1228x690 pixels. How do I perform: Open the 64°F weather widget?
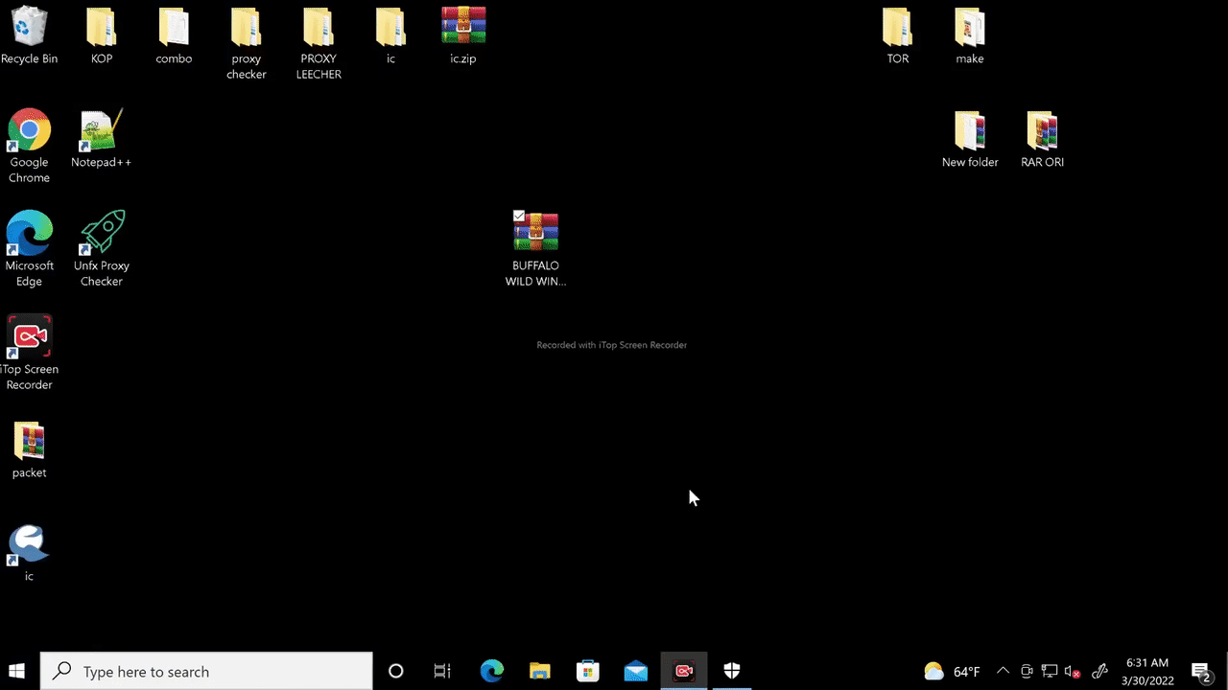pos(952,672)
